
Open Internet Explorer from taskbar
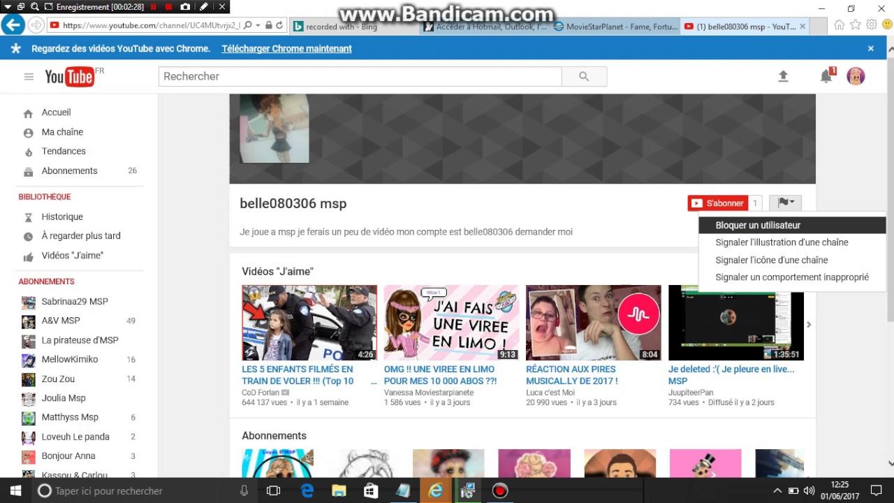point(435,490)
